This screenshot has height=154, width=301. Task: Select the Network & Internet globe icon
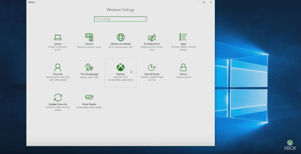(x=121, y=37)
